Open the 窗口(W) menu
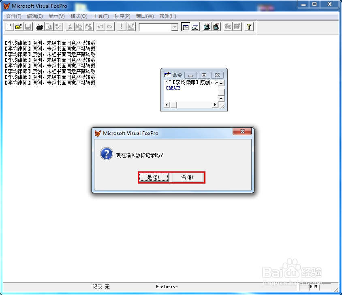The height and width of the screenshot is (295, 342). (145, 16)
